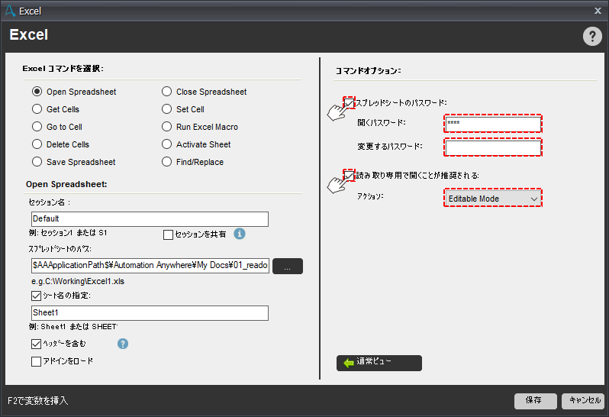Toggle ヘッダーを含む checkbox

click(x=36, y=344)
